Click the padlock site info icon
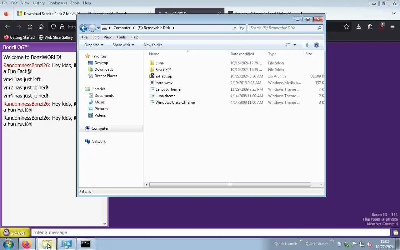The width and height of the screenshot is (400, 250). pyautogui.click(x=62, y=27)
